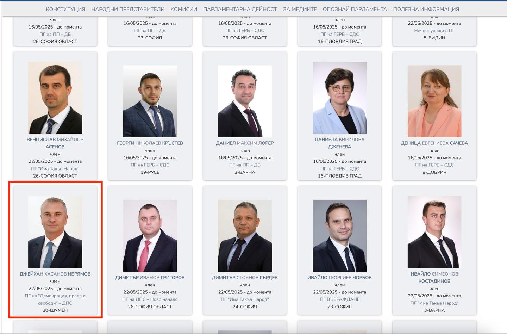Go to ЗА МЕДИИТЕ section

coord(300,9)
